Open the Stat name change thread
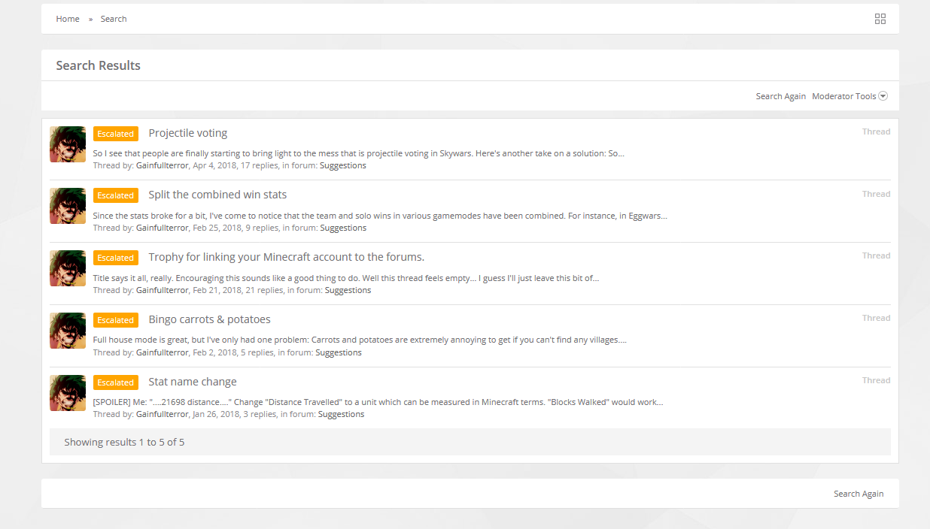This screenshot has height=529, width=930. (193, 382)
